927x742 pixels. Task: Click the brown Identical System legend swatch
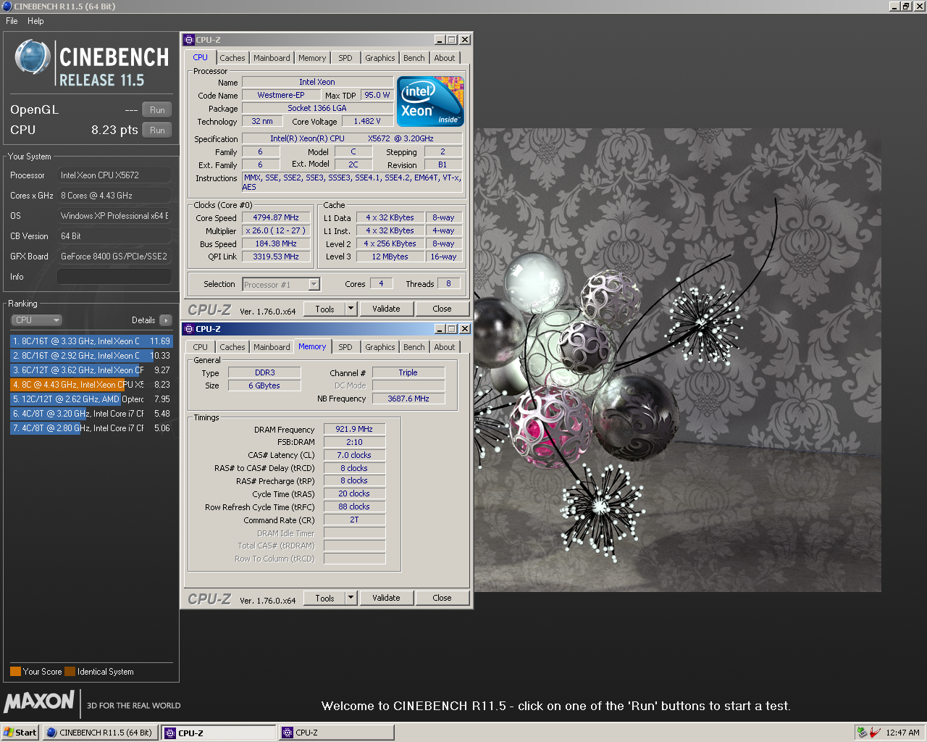70,672
